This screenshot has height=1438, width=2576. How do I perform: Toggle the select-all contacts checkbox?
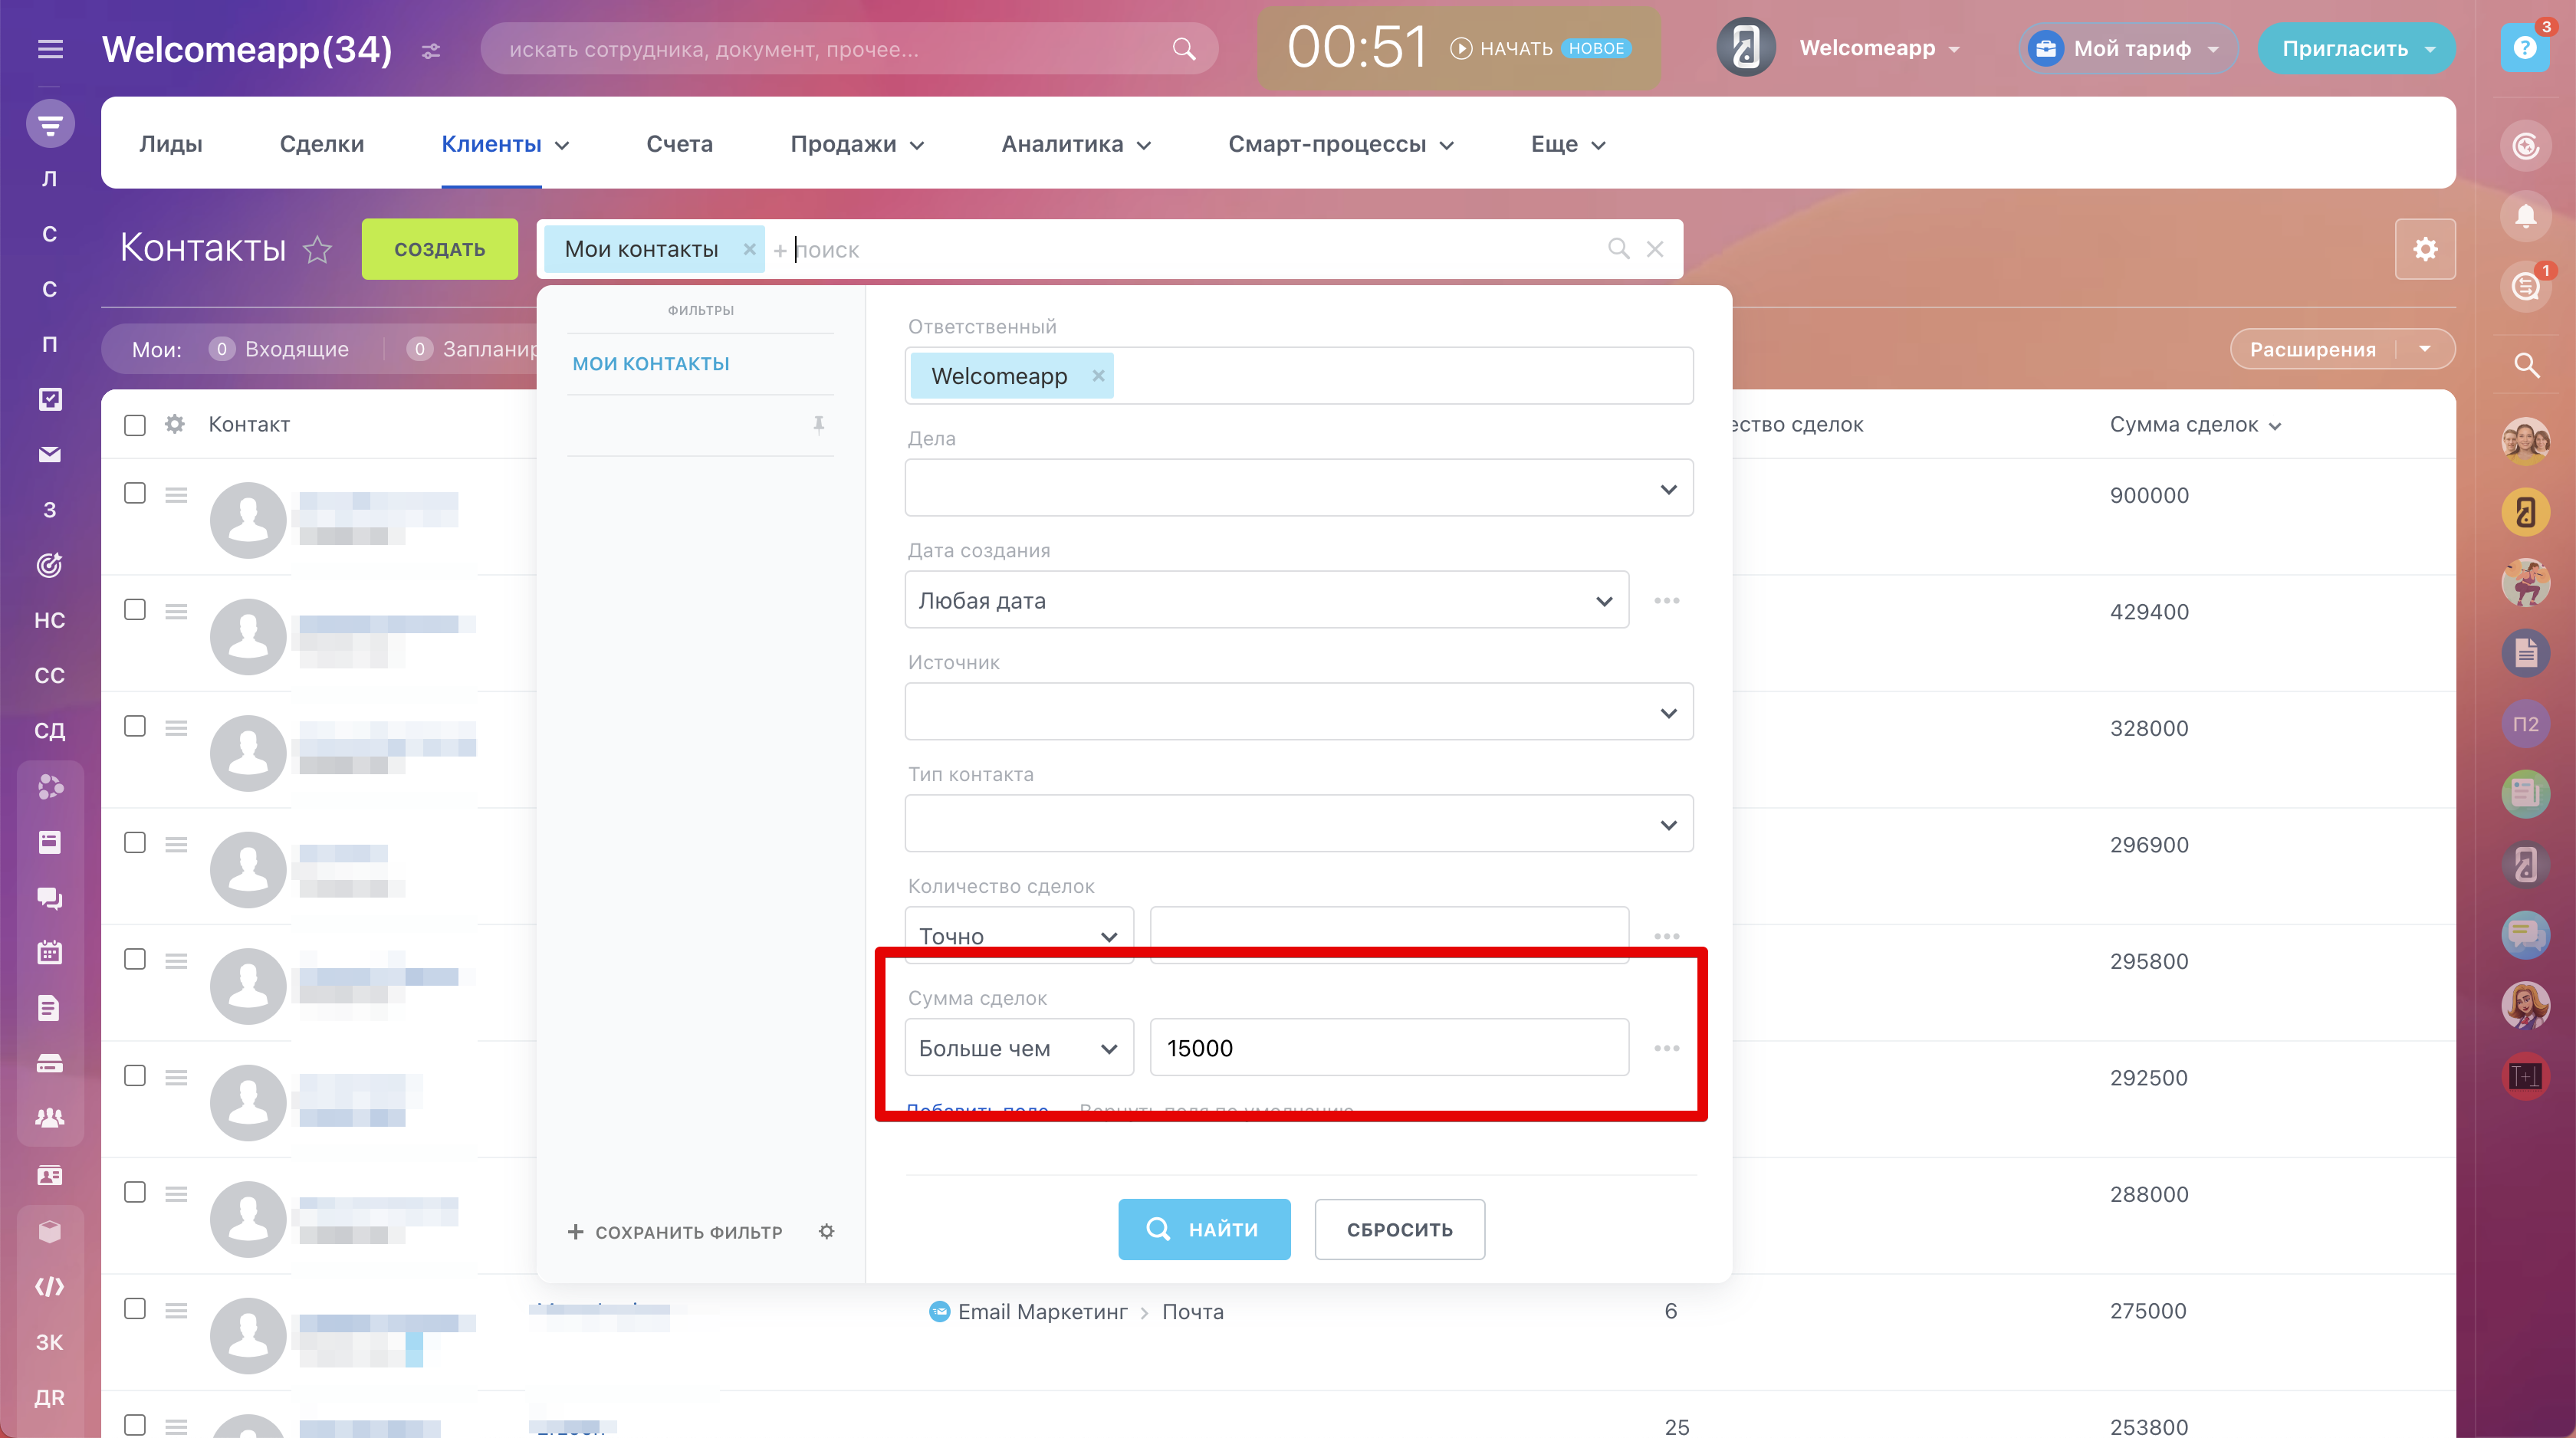pos(135,425)
